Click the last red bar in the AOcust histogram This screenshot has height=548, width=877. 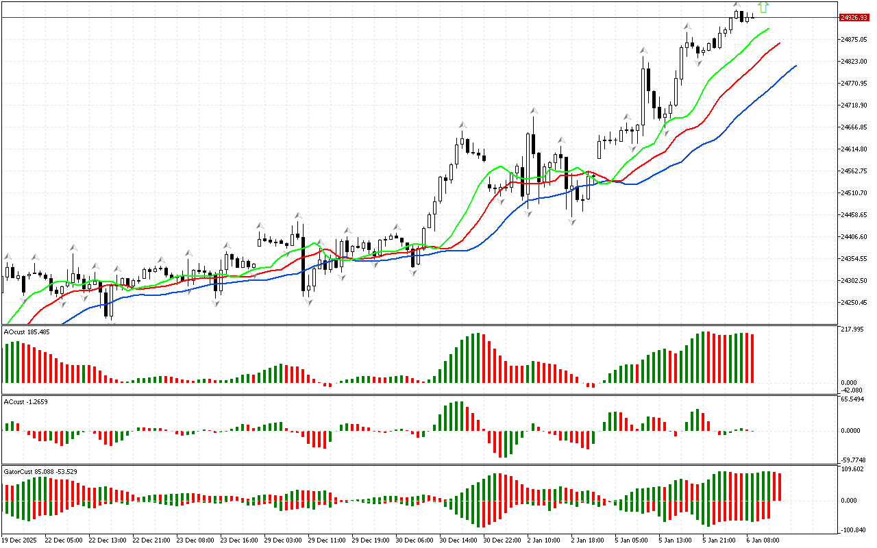click(x=752, y=358)
